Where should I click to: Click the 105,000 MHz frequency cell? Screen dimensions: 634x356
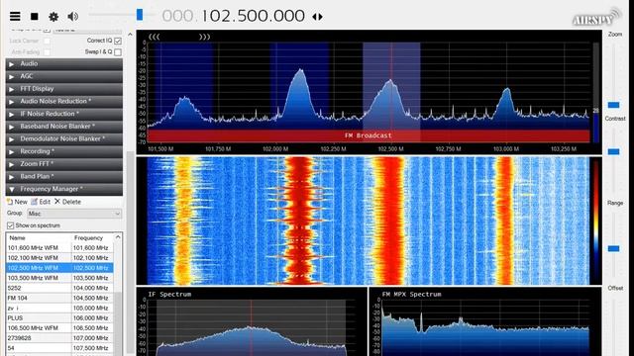[92, 308]
